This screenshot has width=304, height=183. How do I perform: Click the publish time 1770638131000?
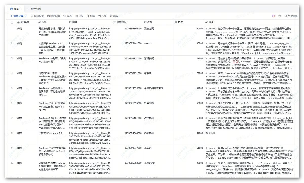click(x=133, y=73)
